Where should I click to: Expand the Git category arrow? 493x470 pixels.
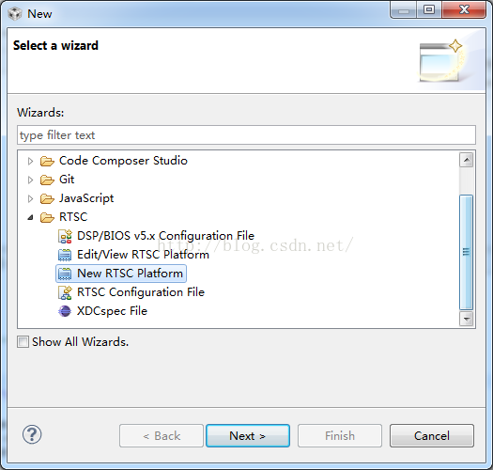pyautogui.click(x=30, y=180)
